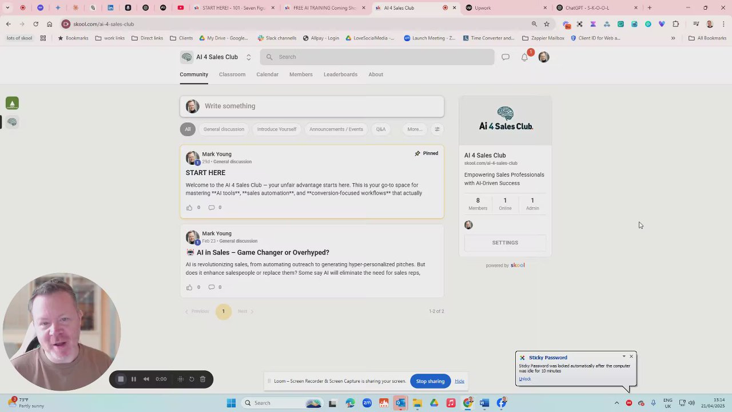Show hidden system tray icons
732x412 pixels.
pyautogui.click(x=616, y=403)
